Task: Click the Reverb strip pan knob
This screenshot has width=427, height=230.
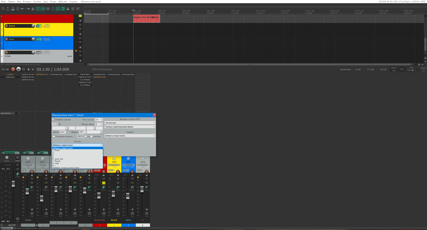Action: coord(114,158)
